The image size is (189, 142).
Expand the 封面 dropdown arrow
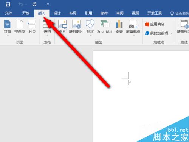8,36
